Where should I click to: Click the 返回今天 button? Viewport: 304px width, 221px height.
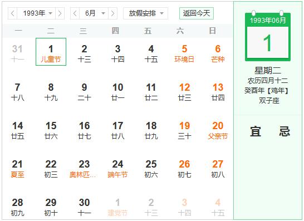click(x=197, y=13)
